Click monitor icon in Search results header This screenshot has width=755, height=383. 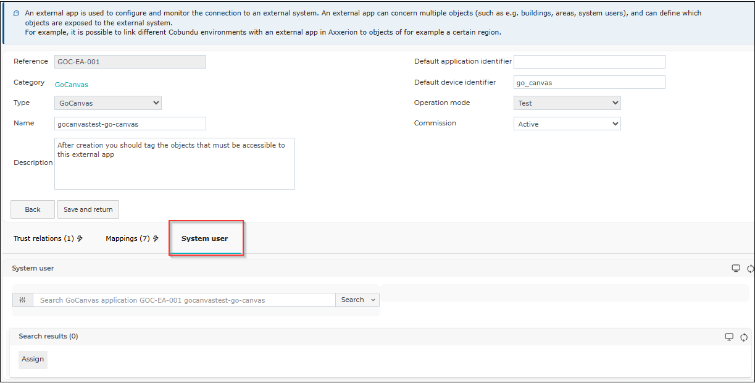[x=729, y=337]
